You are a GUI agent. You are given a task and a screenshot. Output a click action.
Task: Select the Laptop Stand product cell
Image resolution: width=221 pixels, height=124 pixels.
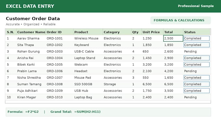click(x=85, y=58)
